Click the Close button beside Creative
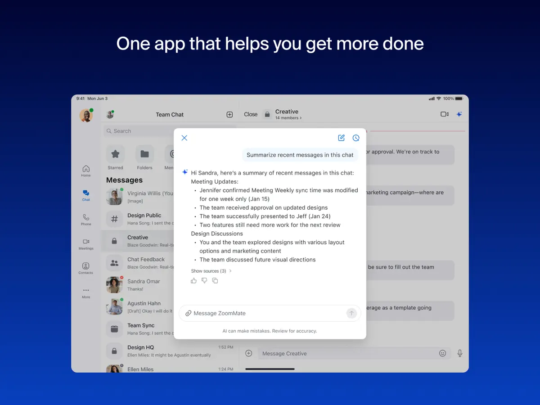This screenshot has height=405, width=540. (x=251, y=114)
